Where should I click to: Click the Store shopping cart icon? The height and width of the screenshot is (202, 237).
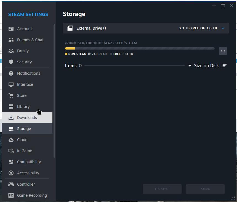point(11,95)
